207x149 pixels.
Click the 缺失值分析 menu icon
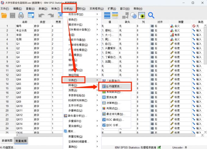[66, 116]
